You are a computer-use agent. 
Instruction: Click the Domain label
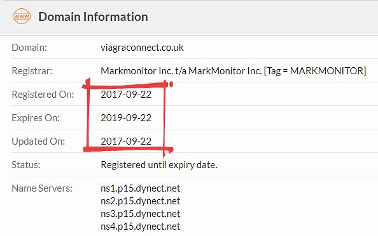[29, 48]
